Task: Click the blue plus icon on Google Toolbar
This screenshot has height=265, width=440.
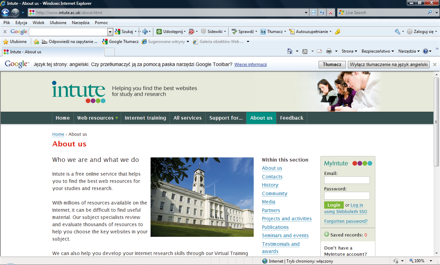Action: (x=145, y=32)
